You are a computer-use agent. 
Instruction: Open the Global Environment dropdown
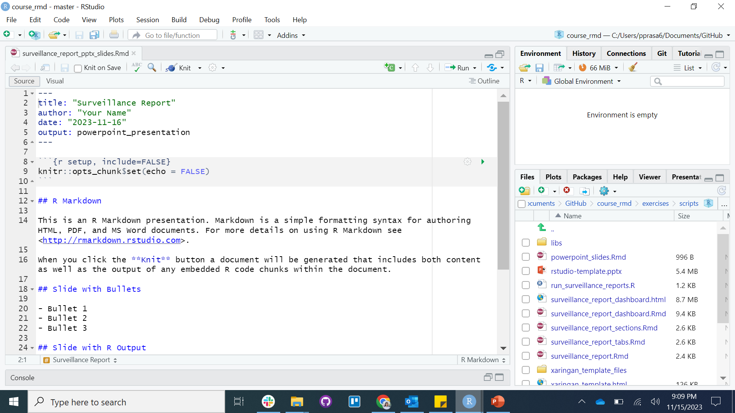pyautogui.click(x=581, y=81)
